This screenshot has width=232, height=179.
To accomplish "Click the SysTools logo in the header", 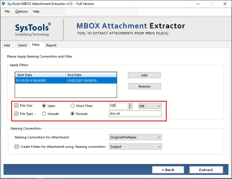I will click(33, 29).
